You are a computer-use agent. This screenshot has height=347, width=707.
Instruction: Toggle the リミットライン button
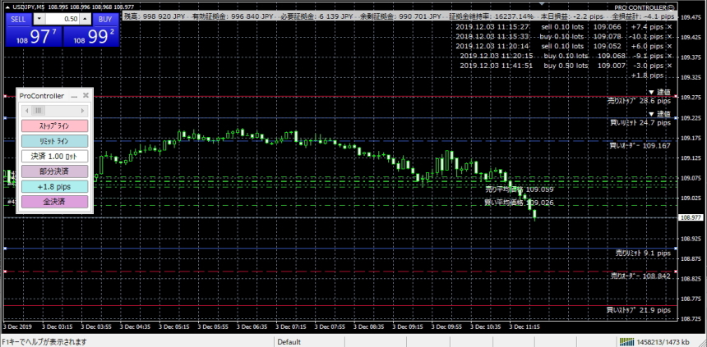[x=54, y=141]
